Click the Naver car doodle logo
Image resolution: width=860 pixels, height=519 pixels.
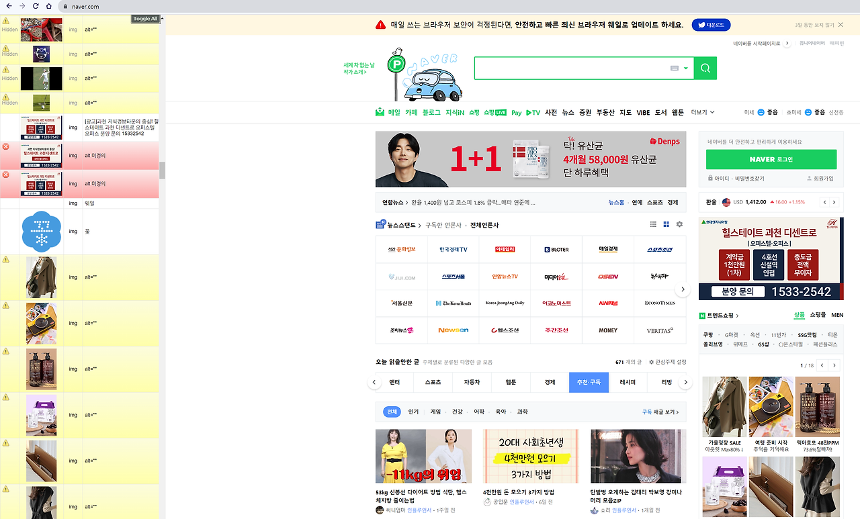pyautogui.click(x=423, y=74)
